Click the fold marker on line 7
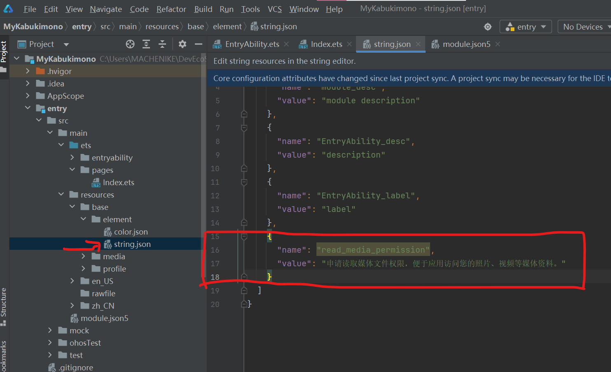The width and height of the screenshot is (611, 372). pyautogui.click(x=244, y=128)
